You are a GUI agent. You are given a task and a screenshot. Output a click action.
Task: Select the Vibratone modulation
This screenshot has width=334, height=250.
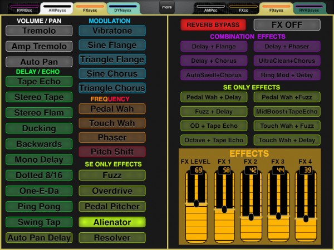pyautogui.click(x=112, y=31)
